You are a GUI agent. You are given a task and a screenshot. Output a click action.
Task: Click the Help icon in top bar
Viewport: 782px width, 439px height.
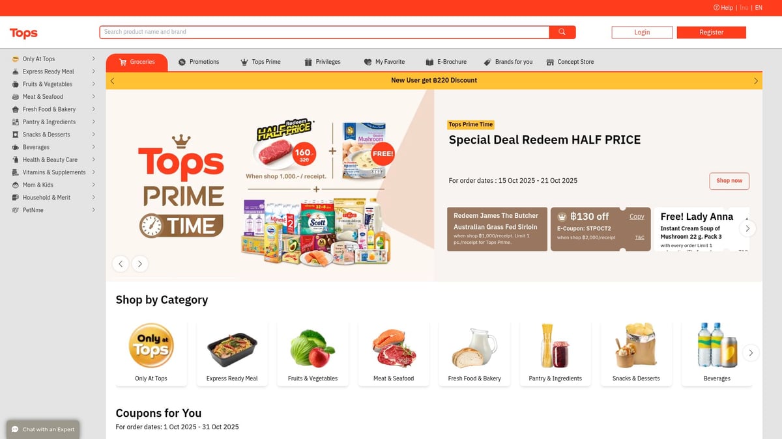(716, 8)
